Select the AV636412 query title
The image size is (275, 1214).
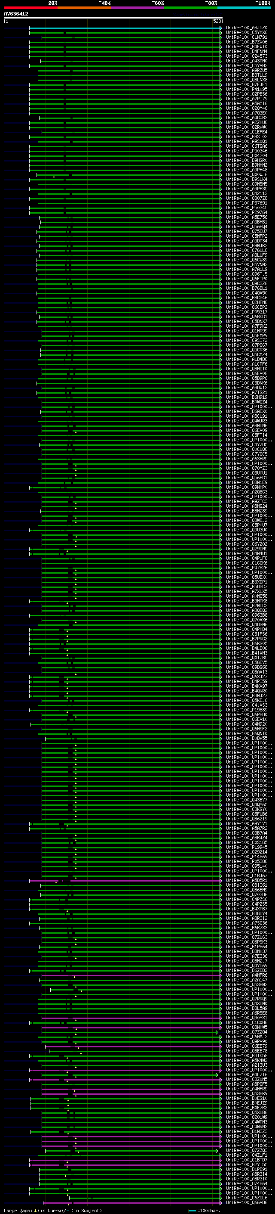[16, 14]
